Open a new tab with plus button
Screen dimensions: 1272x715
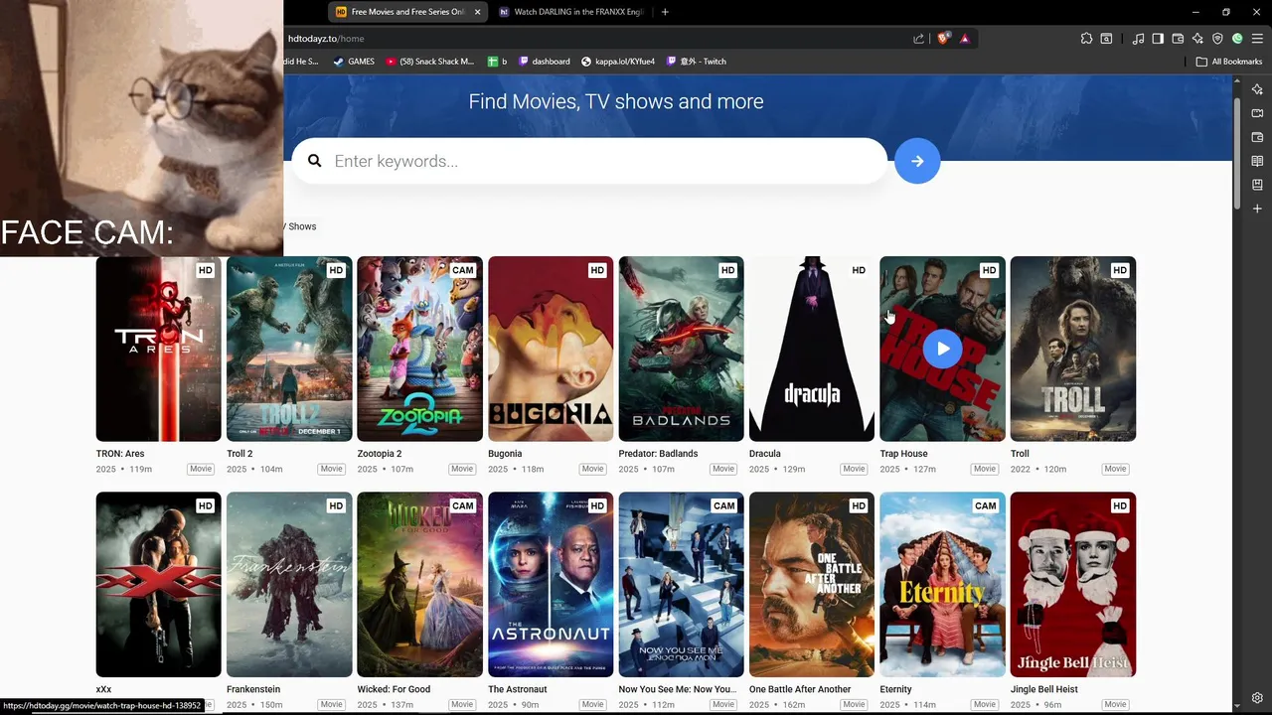665,12
